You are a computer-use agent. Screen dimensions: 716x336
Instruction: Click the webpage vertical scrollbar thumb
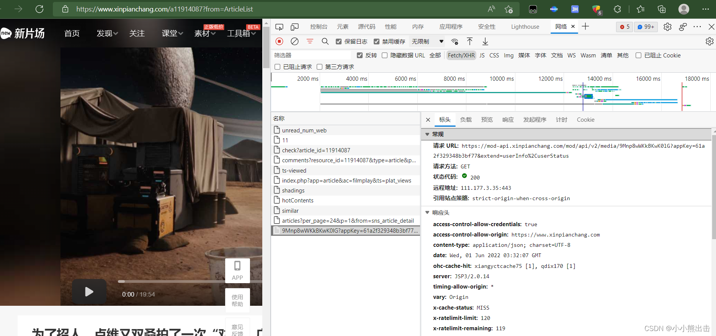coord(266,47)
